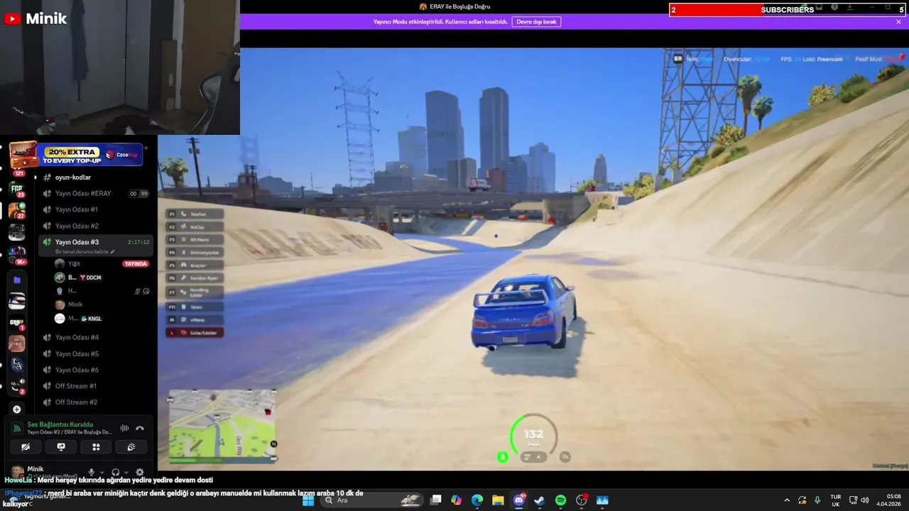Viewport: 909px width, 511px height.
Task: Join voice channel Off Stream #1
Action: 95,386
